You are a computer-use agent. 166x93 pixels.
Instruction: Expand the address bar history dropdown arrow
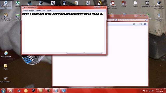[113, 20]
